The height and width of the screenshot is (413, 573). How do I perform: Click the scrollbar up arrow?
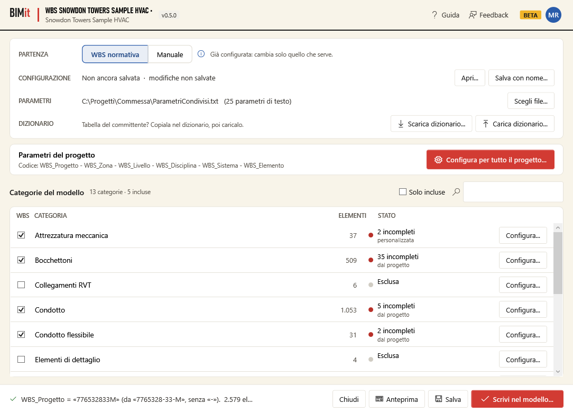[558, 228]
